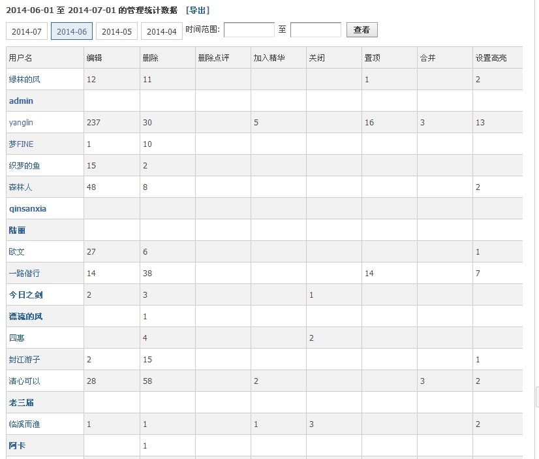Open the 阿卡 user link
The width and height of the screenshot is (539, 459).
coord(17,445)
